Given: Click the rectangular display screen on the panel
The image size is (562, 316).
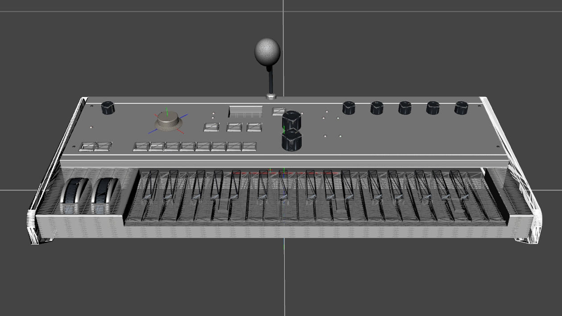Looking at the screenshot, I should pyautogui.click(x=246, y=112).
